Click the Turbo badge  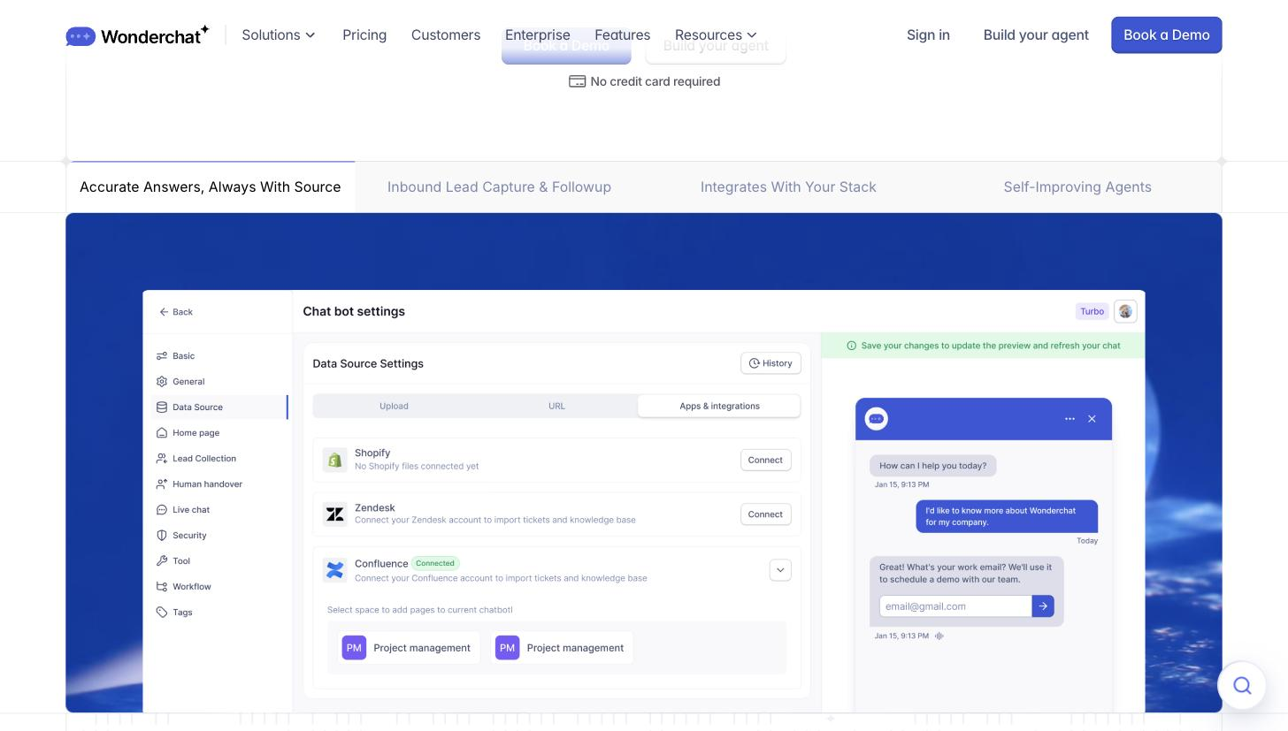point(1092,311)
